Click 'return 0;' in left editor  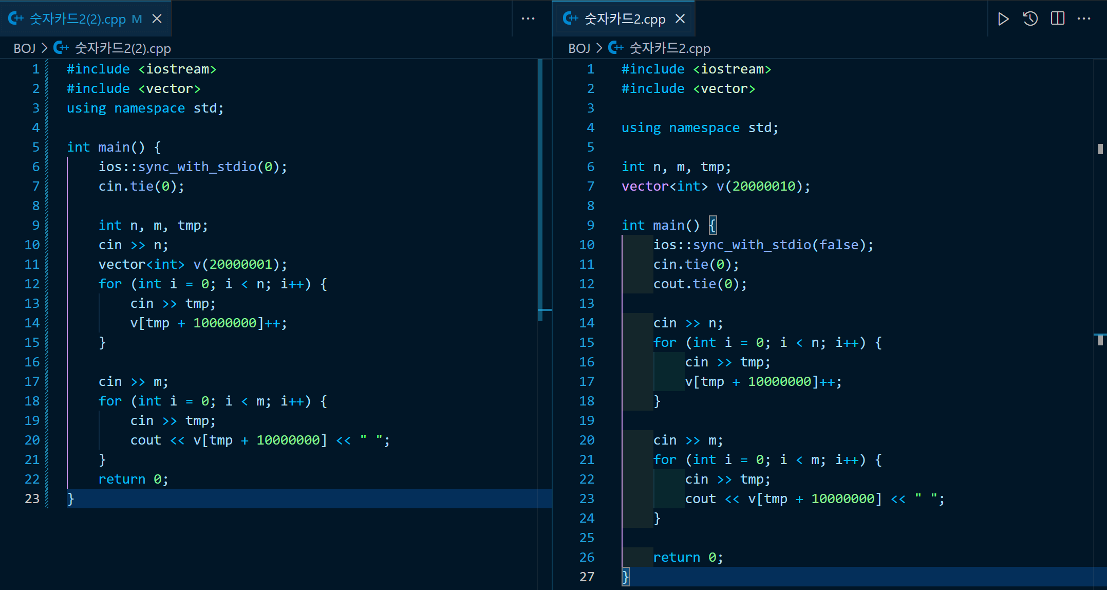134,480
